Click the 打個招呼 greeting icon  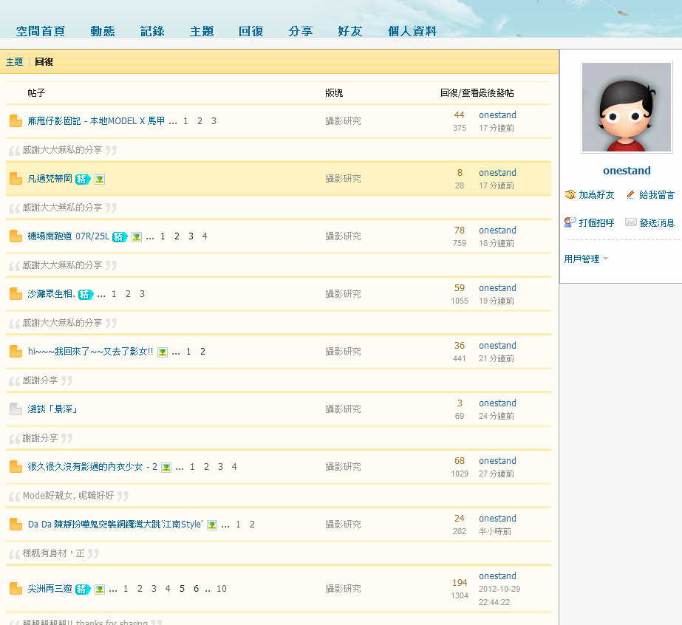pos(570,222)
